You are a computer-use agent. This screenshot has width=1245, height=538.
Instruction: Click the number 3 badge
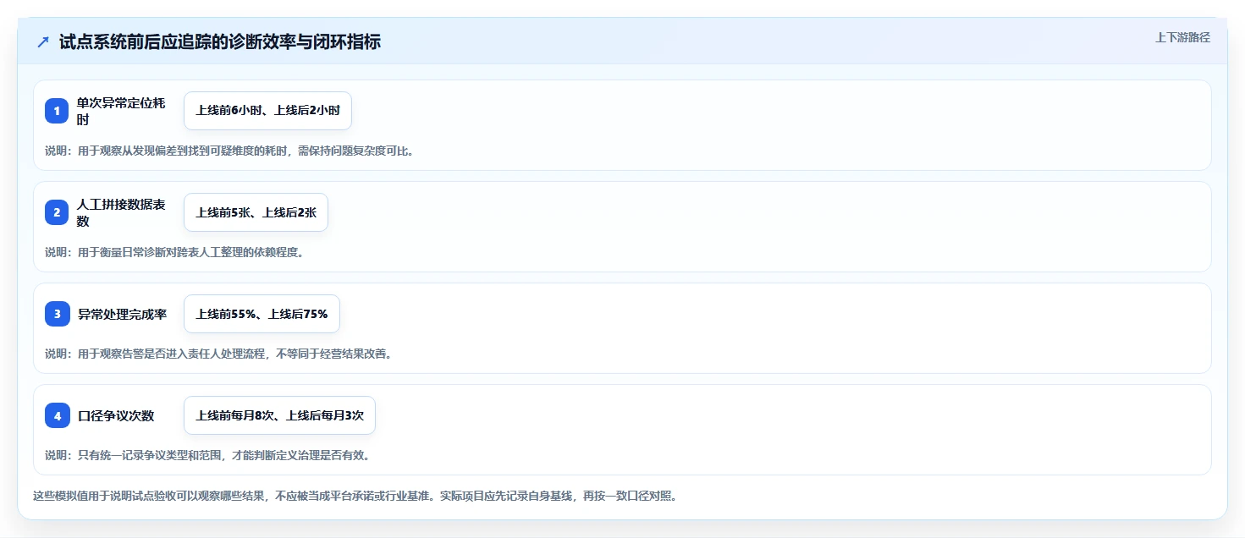coord(57,314)
